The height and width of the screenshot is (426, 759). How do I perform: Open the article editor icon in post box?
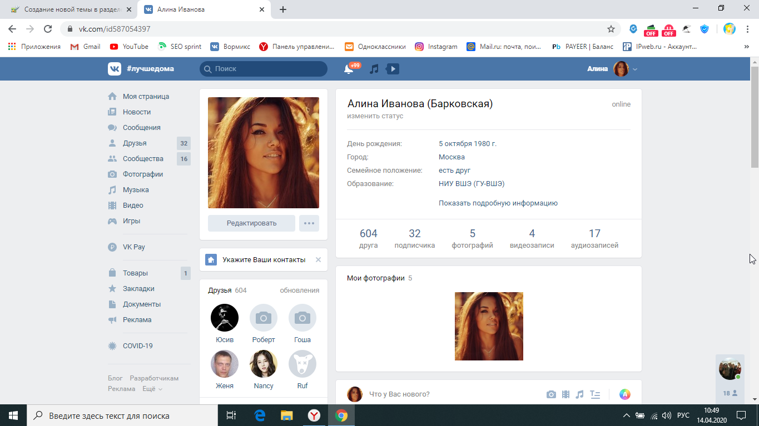[595, 394]
